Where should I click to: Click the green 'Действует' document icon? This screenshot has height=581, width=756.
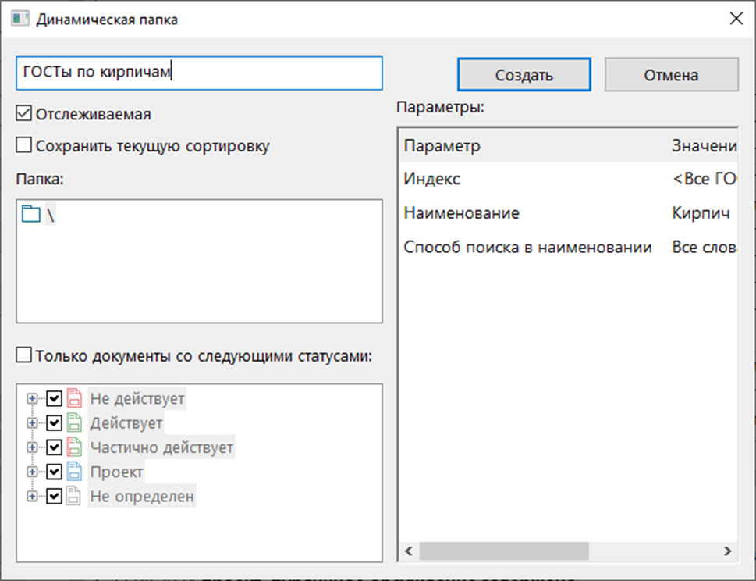pyautogui.click(x=74, y=423)
